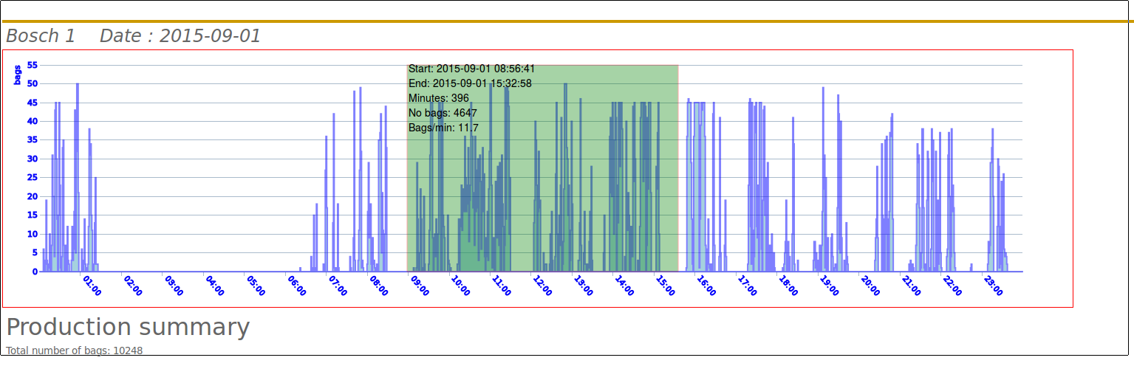Click the 15 value on y-axis

32,215
